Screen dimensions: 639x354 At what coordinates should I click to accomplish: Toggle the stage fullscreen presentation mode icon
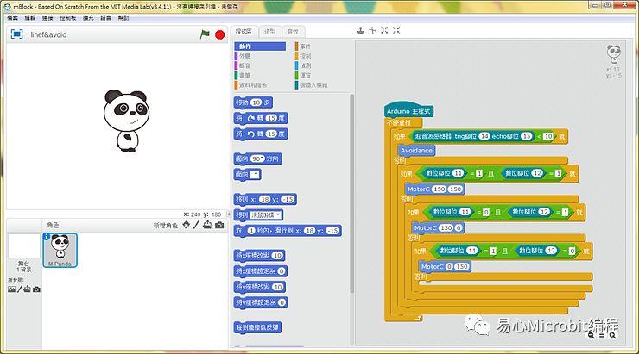tap(16, 34)
